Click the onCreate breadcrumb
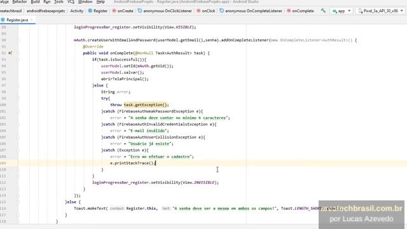Image resolution: width=407 pixels, height=229 pixels. tap(123, 11)
